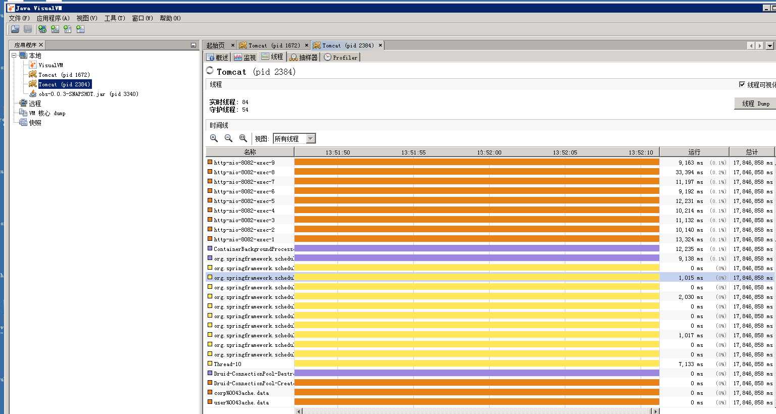Click the purple timeline bar of ContainerBackgroundProcessor

(x=477, y=248)
